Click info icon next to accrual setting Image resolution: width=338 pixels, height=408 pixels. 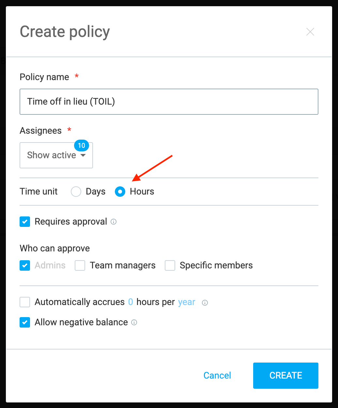[x=205, y=303]
